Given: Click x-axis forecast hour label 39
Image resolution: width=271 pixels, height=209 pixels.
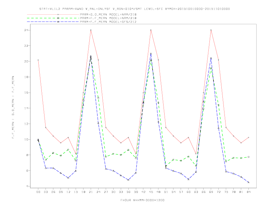Looking at the screenshot, I should pos(136,192).
